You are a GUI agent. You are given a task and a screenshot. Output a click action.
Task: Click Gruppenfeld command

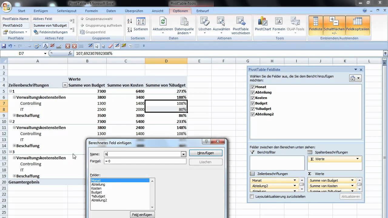pyautogui.click(x=93, y=32)
